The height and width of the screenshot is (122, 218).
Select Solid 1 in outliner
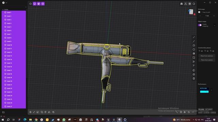tap(14, 13)
